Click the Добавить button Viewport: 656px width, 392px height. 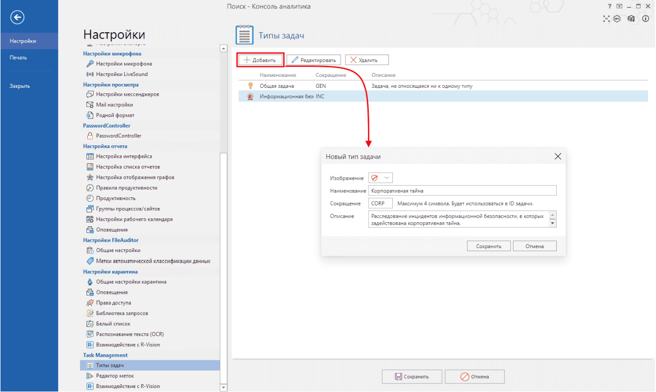coord(260,60)
